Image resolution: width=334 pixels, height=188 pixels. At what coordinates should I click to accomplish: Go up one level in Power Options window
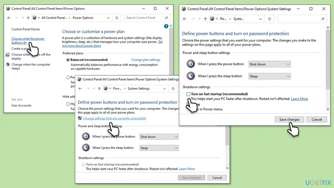[x=28, y=18]
